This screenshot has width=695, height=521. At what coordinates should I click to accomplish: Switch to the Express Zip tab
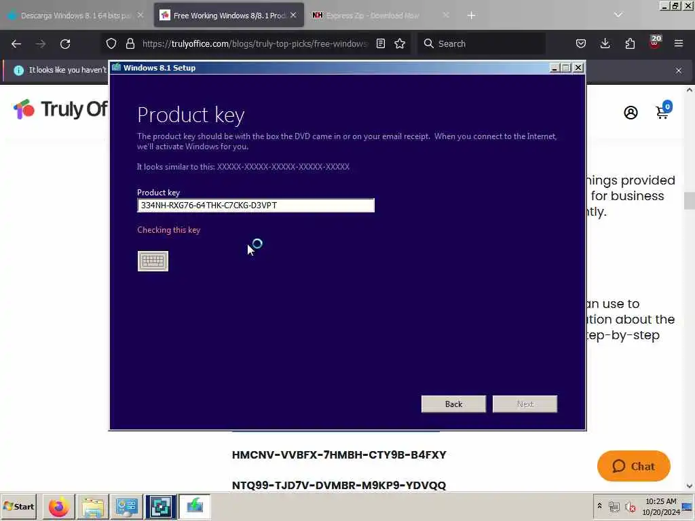(373, 16)
